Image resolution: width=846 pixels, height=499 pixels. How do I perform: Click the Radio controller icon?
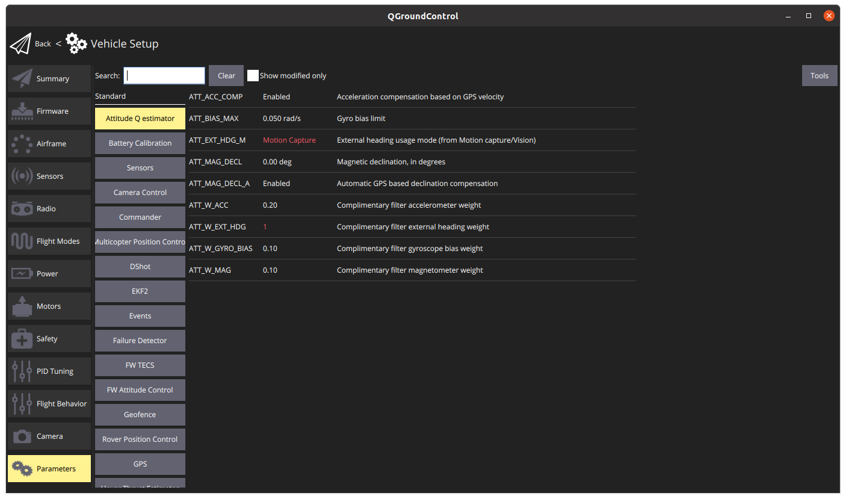(x=22, y=209)
